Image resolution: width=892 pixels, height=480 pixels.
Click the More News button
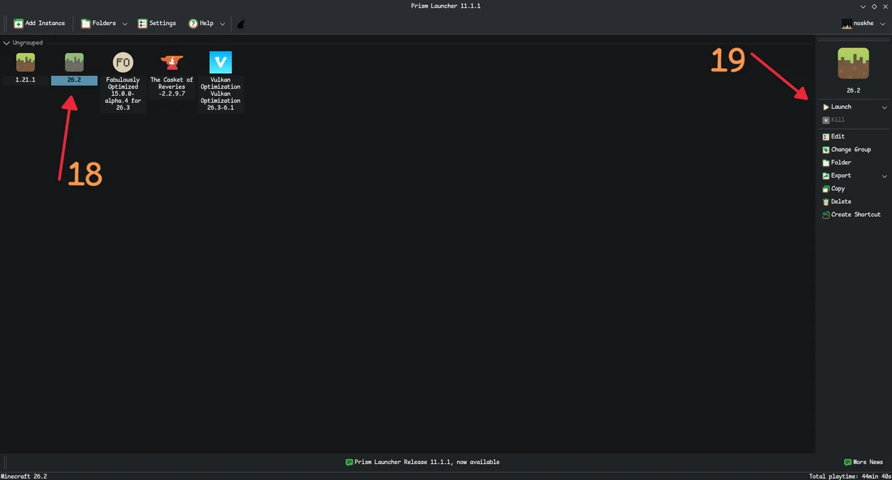coord(863,462)
